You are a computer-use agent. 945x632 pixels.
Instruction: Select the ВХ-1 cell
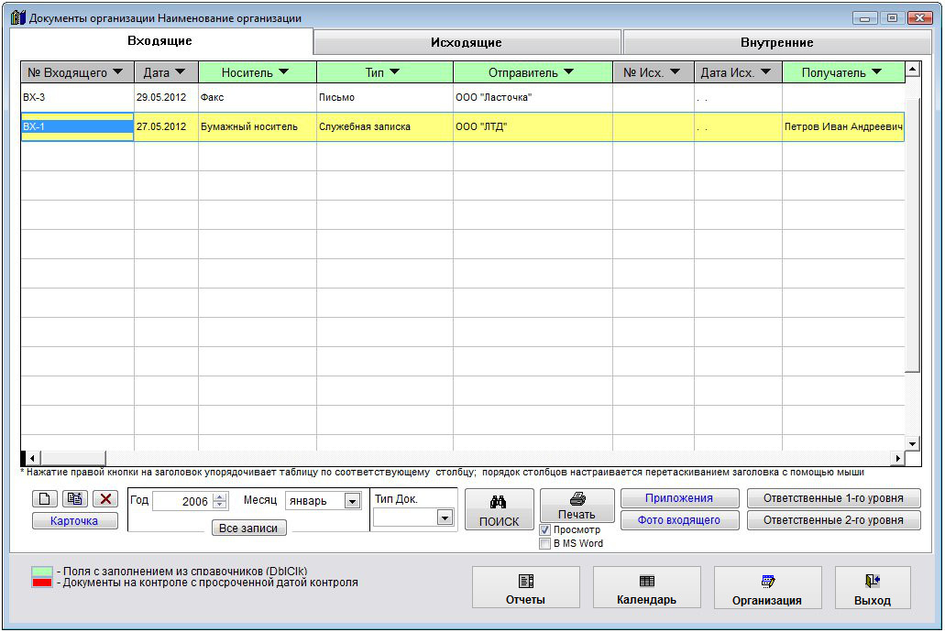pyautogui.click(x=78, y=127)
